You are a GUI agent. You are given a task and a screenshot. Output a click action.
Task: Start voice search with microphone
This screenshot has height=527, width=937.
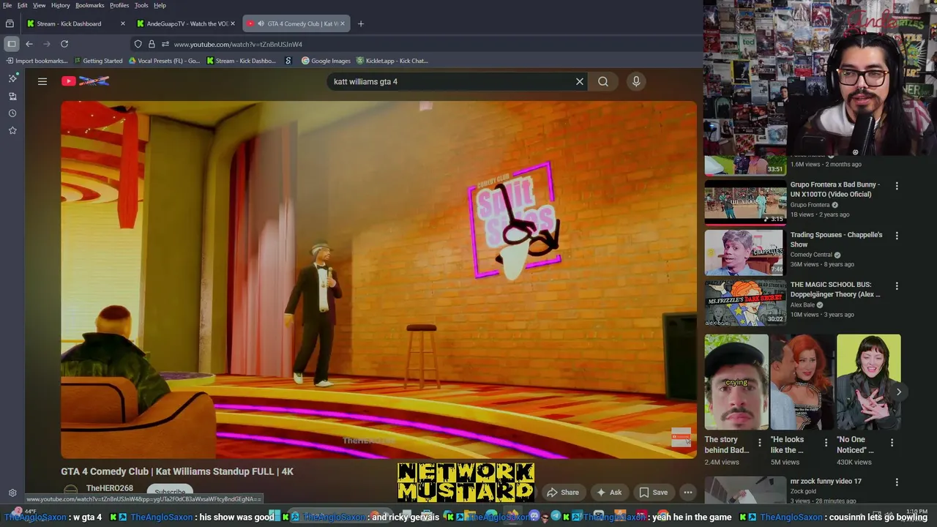(x=636, y=81)
